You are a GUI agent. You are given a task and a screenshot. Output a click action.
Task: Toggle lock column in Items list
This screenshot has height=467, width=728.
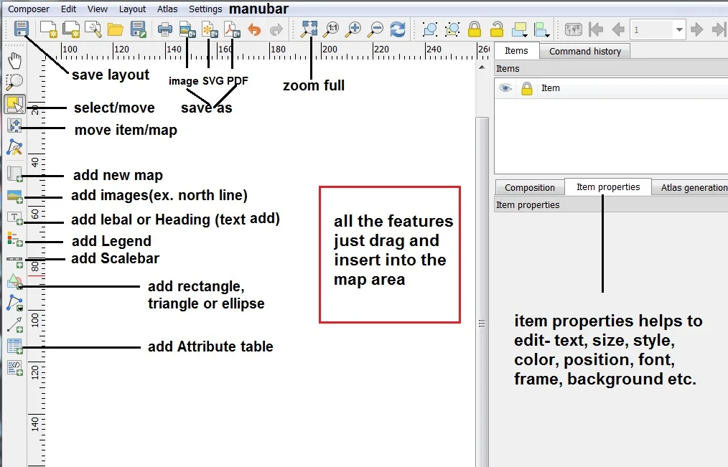(x=526, y=88)
